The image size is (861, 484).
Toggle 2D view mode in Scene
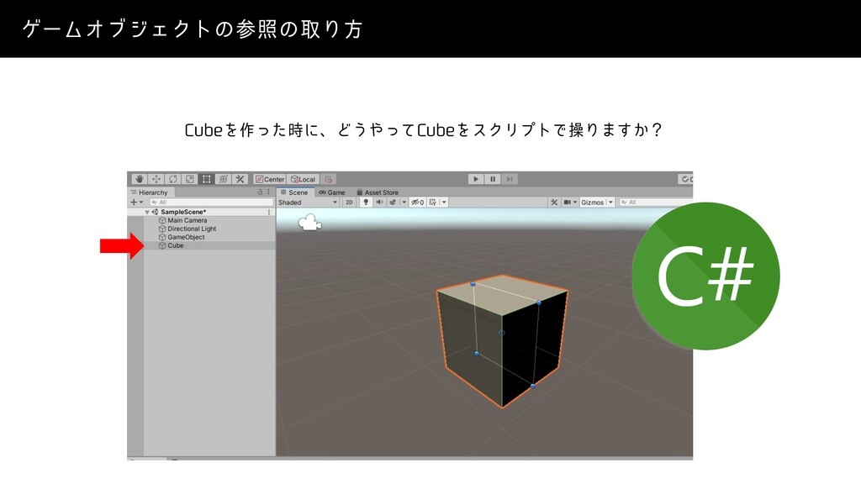coord(349,203)
